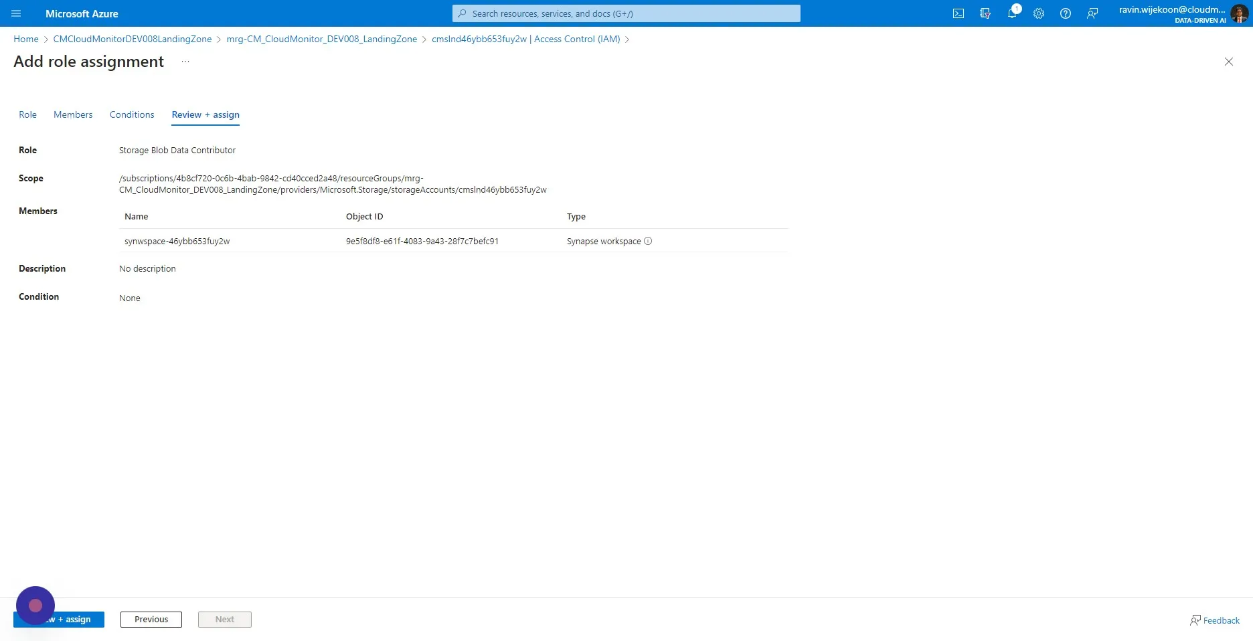This screenshot has height=641, width=1253.
Task: Click the Object ID column header
Action: pos(365,216)
